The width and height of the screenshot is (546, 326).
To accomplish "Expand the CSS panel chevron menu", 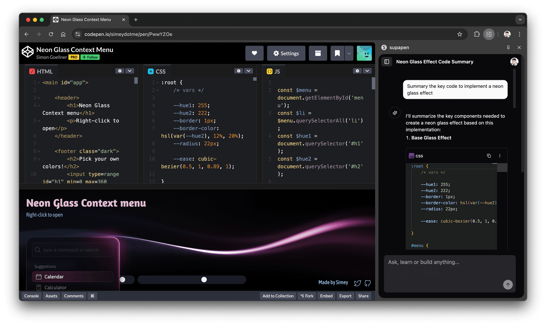I will pos(249,71).
